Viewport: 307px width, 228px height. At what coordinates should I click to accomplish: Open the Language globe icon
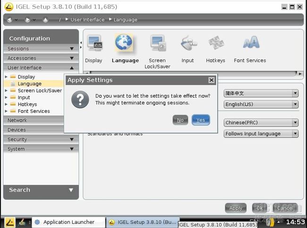coord(124,42)
